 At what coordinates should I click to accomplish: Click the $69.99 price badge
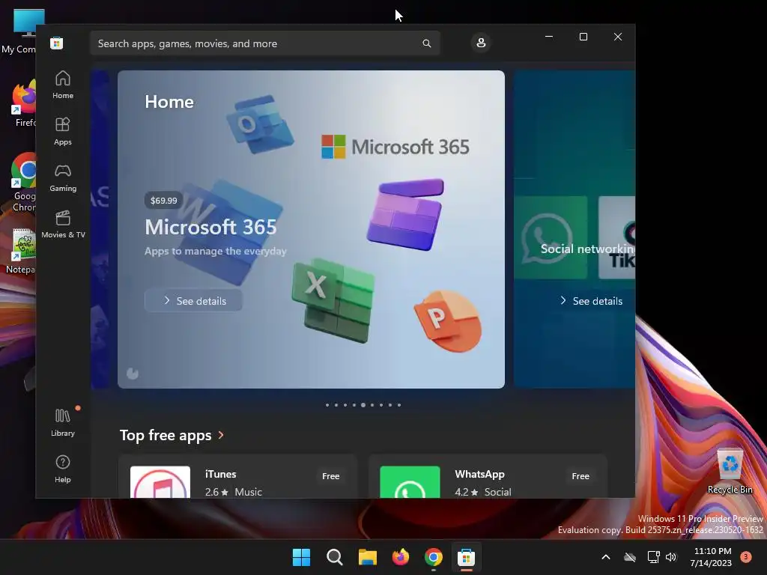[163, 201]
